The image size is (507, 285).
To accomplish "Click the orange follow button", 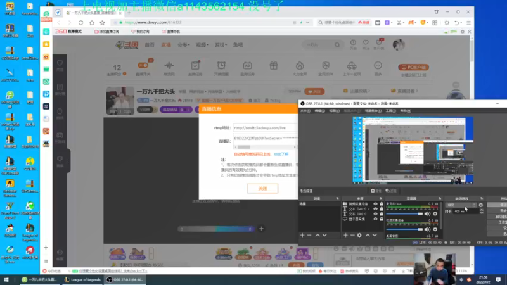I will point(314,91).
